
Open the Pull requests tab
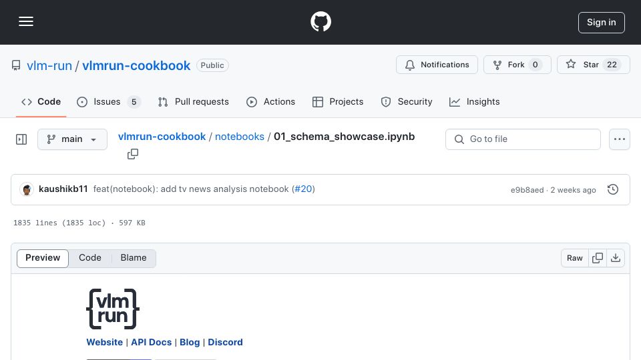pyautogui.click(x=194, y=101)
